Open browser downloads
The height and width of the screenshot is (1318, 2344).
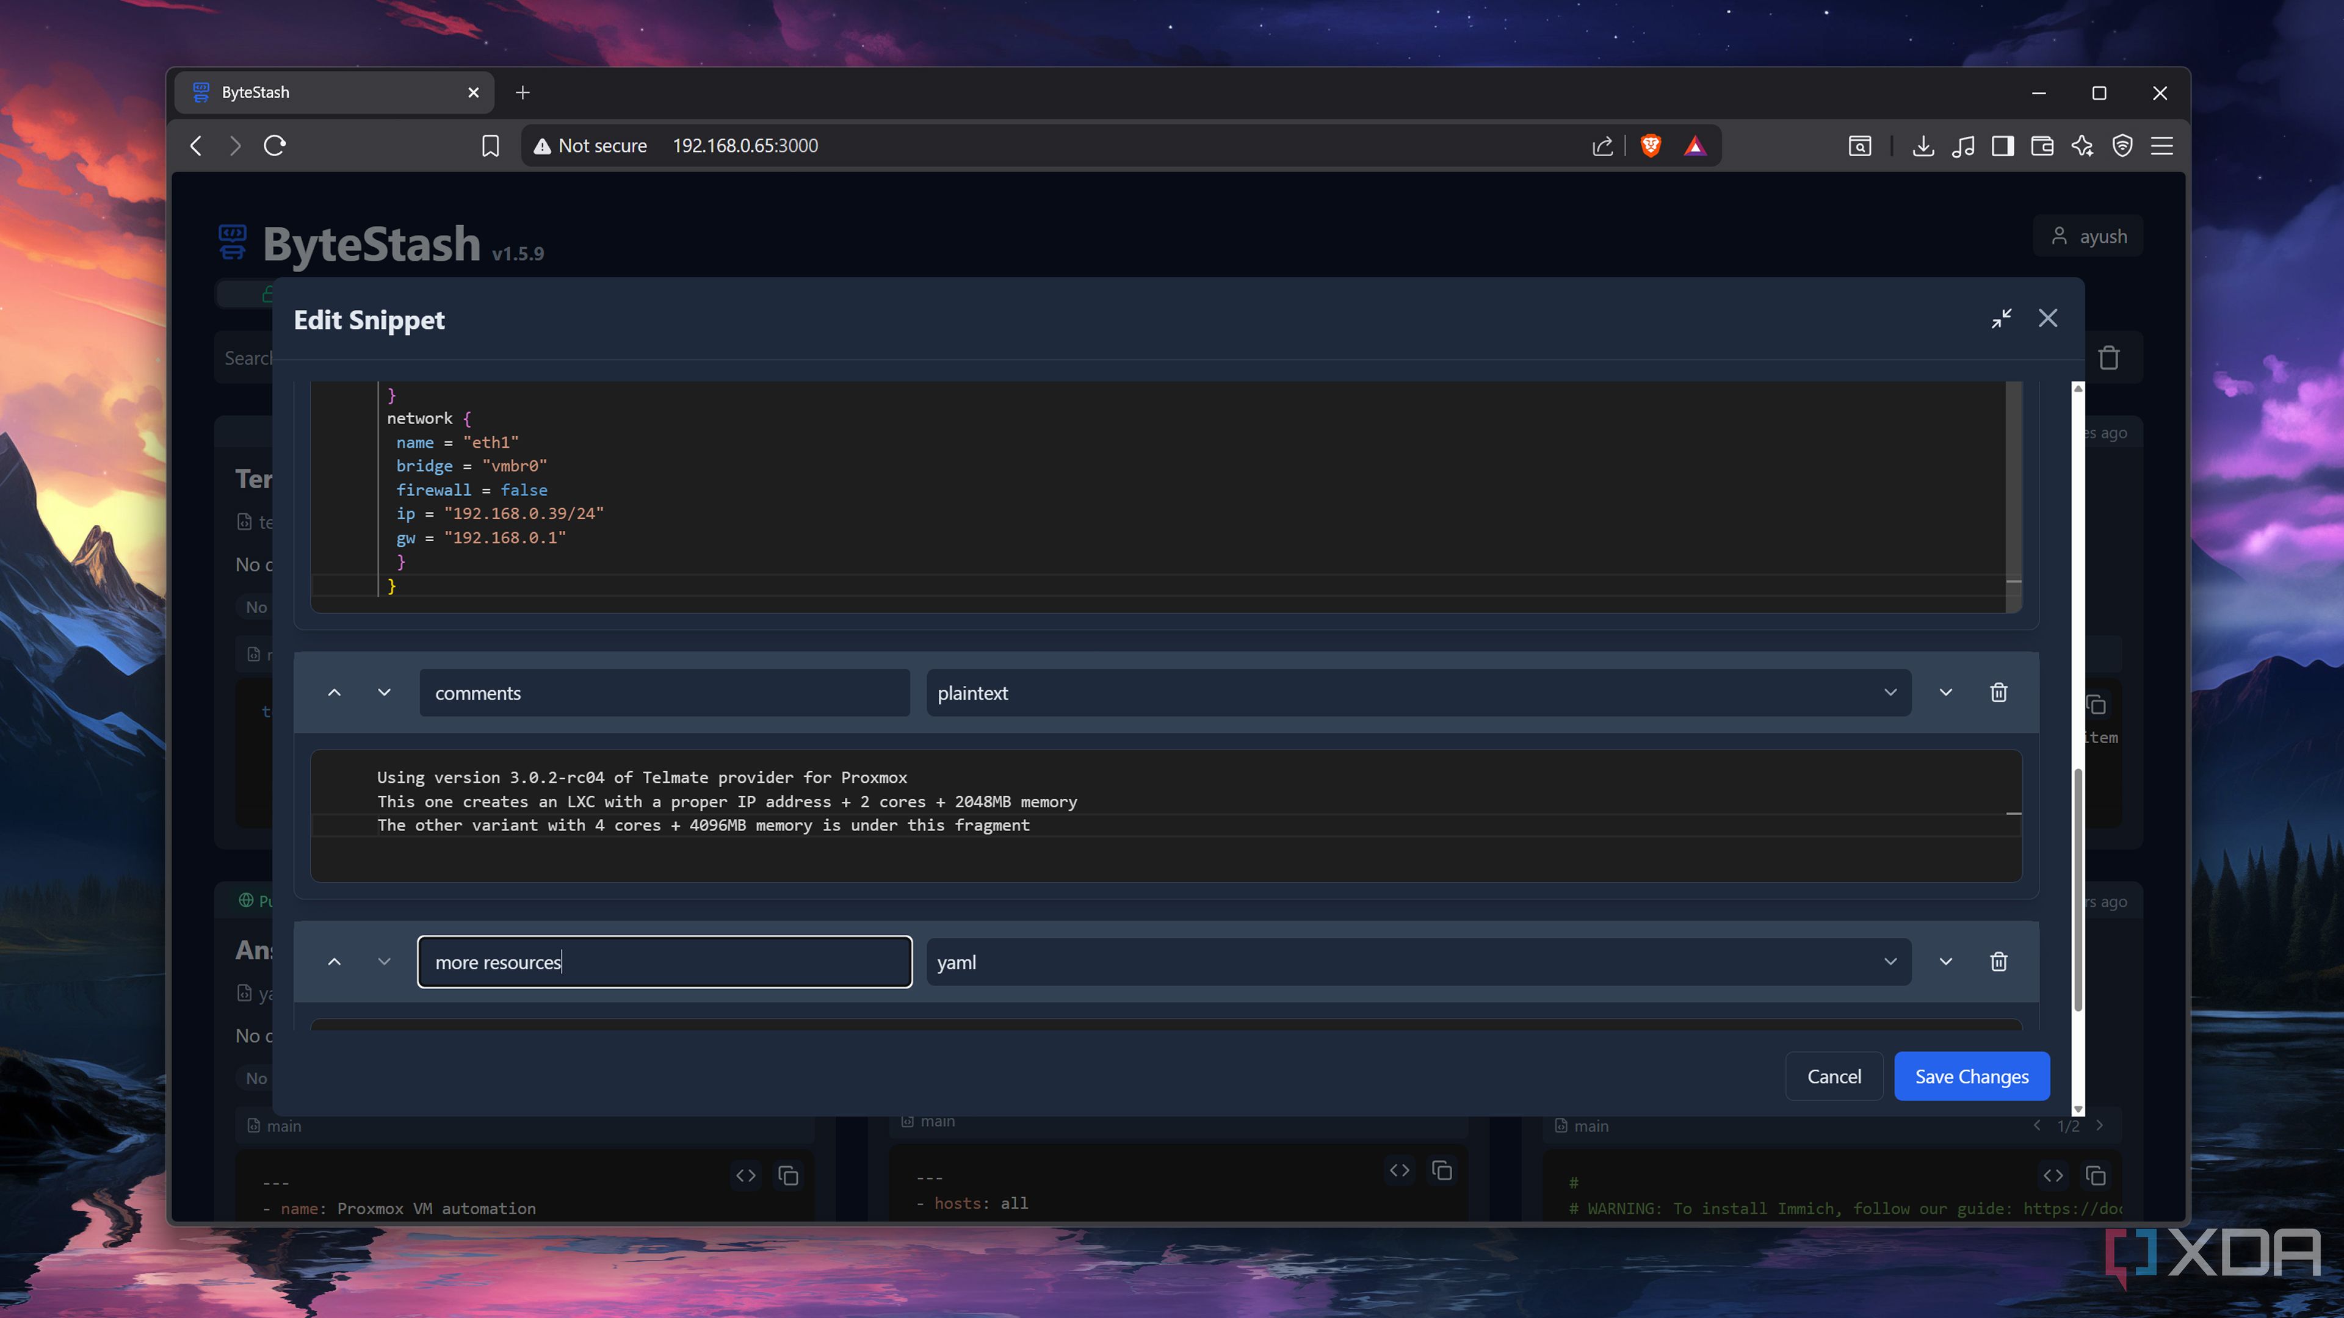(x=1923, y=146)
